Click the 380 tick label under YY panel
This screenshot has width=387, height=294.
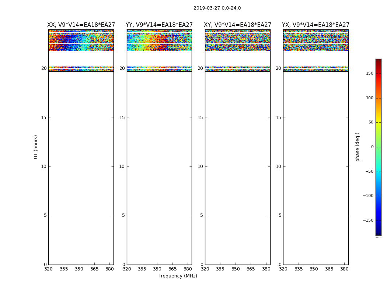pyautogui.click(x=188, y=269)
